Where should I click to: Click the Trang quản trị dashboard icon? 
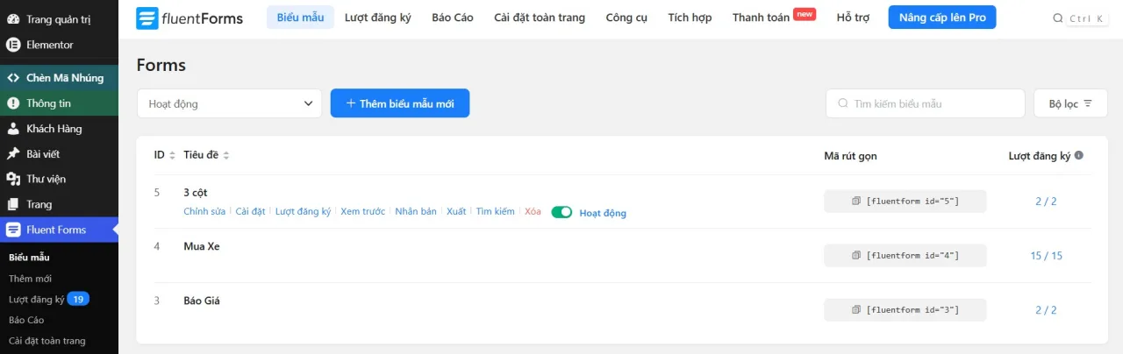click(x=13, y=19)
